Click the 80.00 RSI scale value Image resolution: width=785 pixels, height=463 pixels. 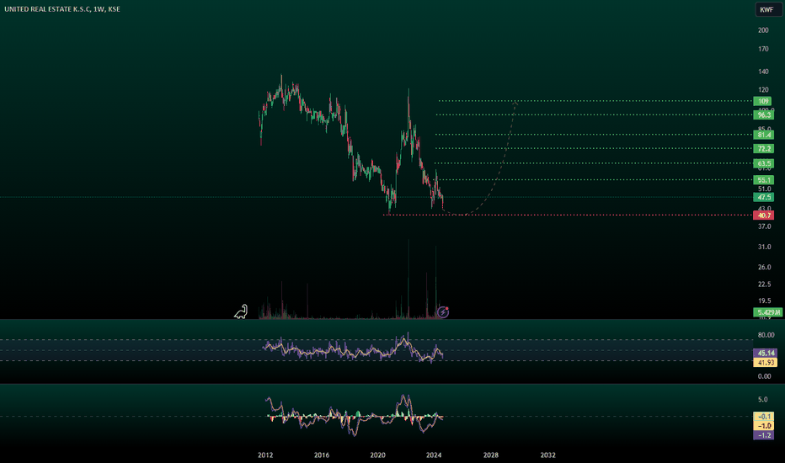(x=766, y=335)
